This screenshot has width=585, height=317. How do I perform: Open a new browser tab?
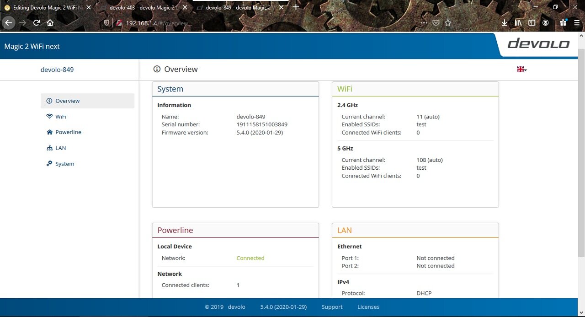tap(296, 7)
